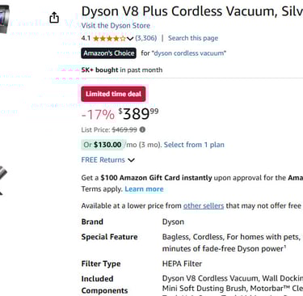Viewport: 303px width, 296px height.
Task: Open the FREE Returns details
Action: click(103, 160)
